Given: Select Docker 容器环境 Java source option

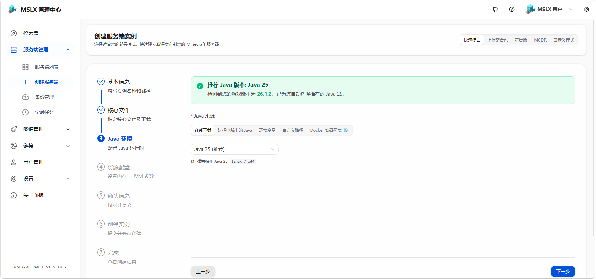Looking at the screenshot, I should pos(329,130).
